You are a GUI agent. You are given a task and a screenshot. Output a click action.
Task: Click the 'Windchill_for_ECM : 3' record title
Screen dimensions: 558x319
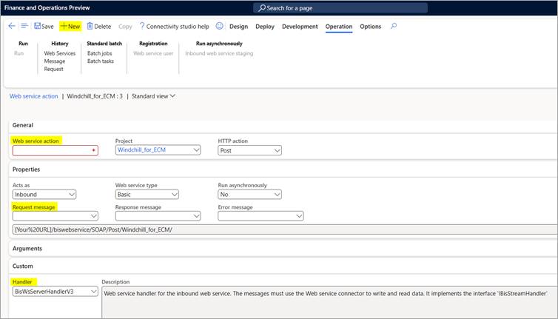95,96
